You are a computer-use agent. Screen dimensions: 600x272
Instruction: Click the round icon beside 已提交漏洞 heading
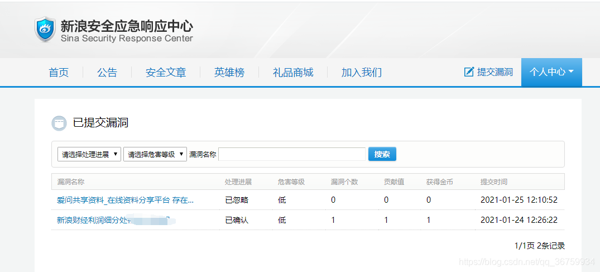59,123
